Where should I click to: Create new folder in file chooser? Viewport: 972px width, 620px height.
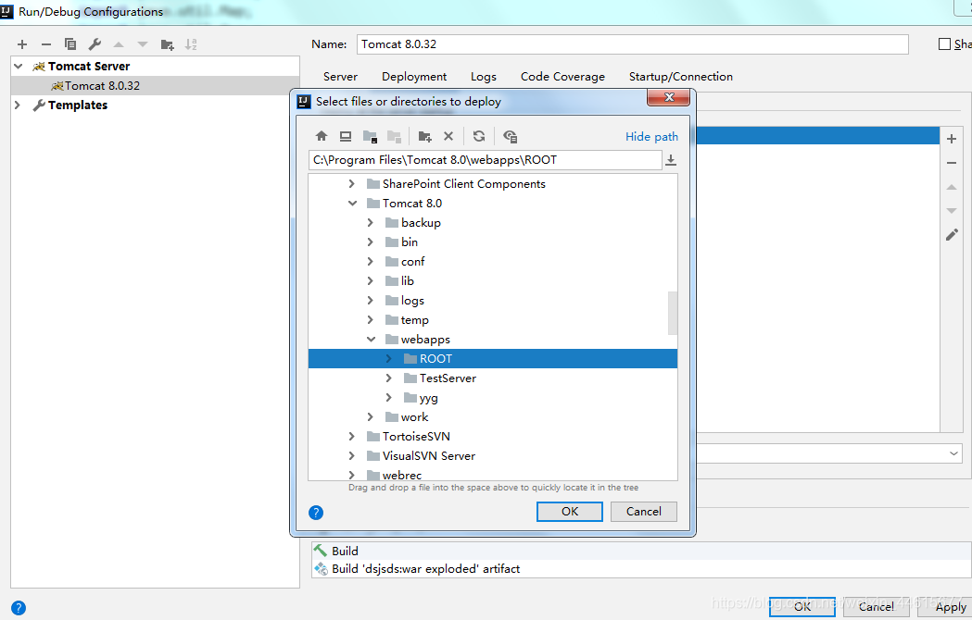point(424,136)
